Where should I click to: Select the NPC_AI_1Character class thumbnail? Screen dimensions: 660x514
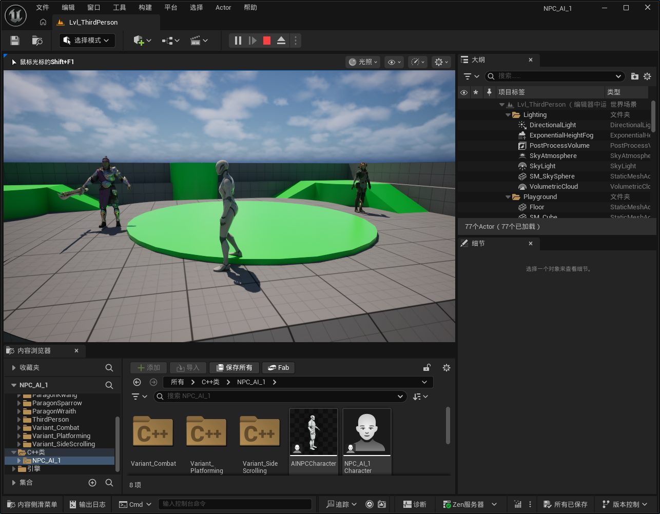pyautogui.click(x=367, y=441)
